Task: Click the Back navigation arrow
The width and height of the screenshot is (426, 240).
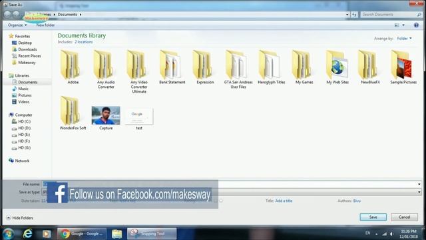Action: click(x=7, y=15)
